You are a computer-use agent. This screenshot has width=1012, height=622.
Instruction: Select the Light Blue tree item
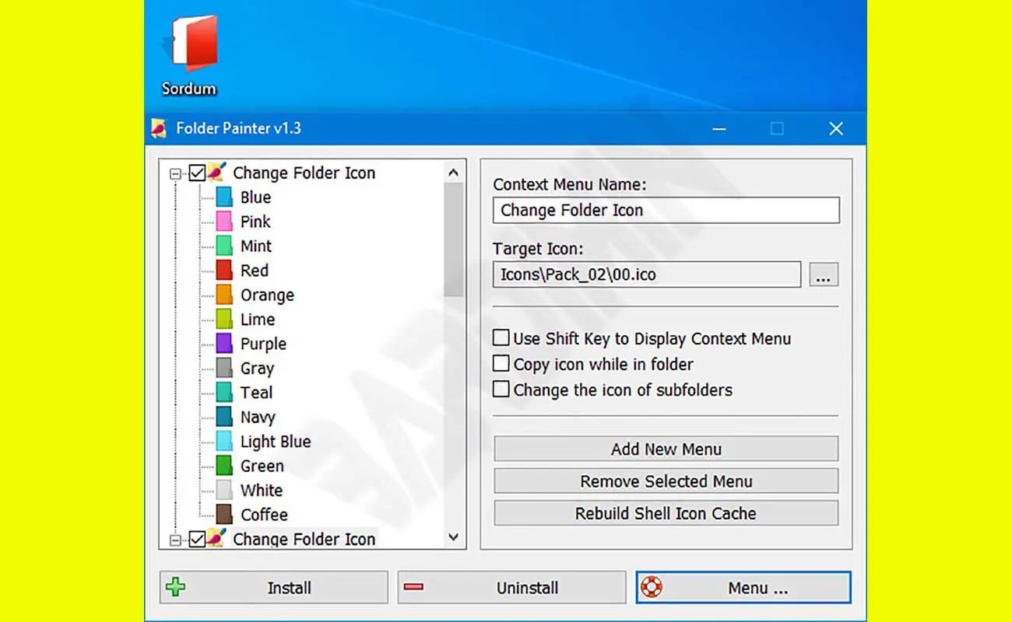click(x=275, y=442)
